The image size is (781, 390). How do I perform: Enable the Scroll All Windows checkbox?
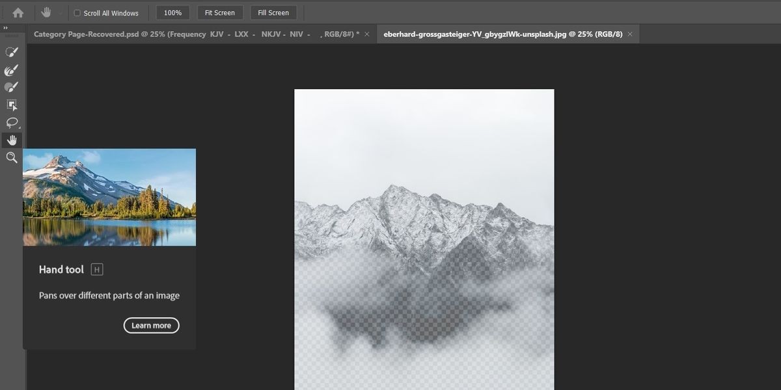[77, 13]
